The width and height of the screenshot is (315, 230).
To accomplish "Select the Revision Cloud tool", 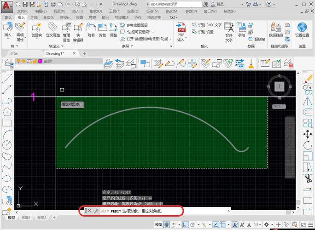I will pos(6,155).
